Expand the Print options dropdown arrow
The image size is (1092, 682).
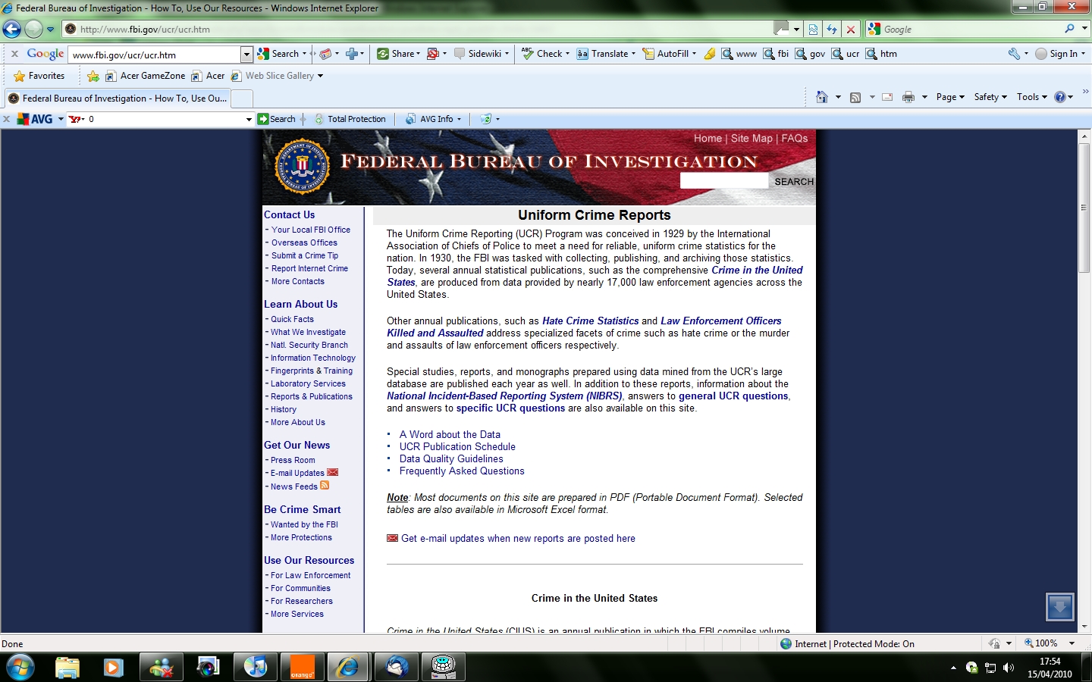pos(924,97)
